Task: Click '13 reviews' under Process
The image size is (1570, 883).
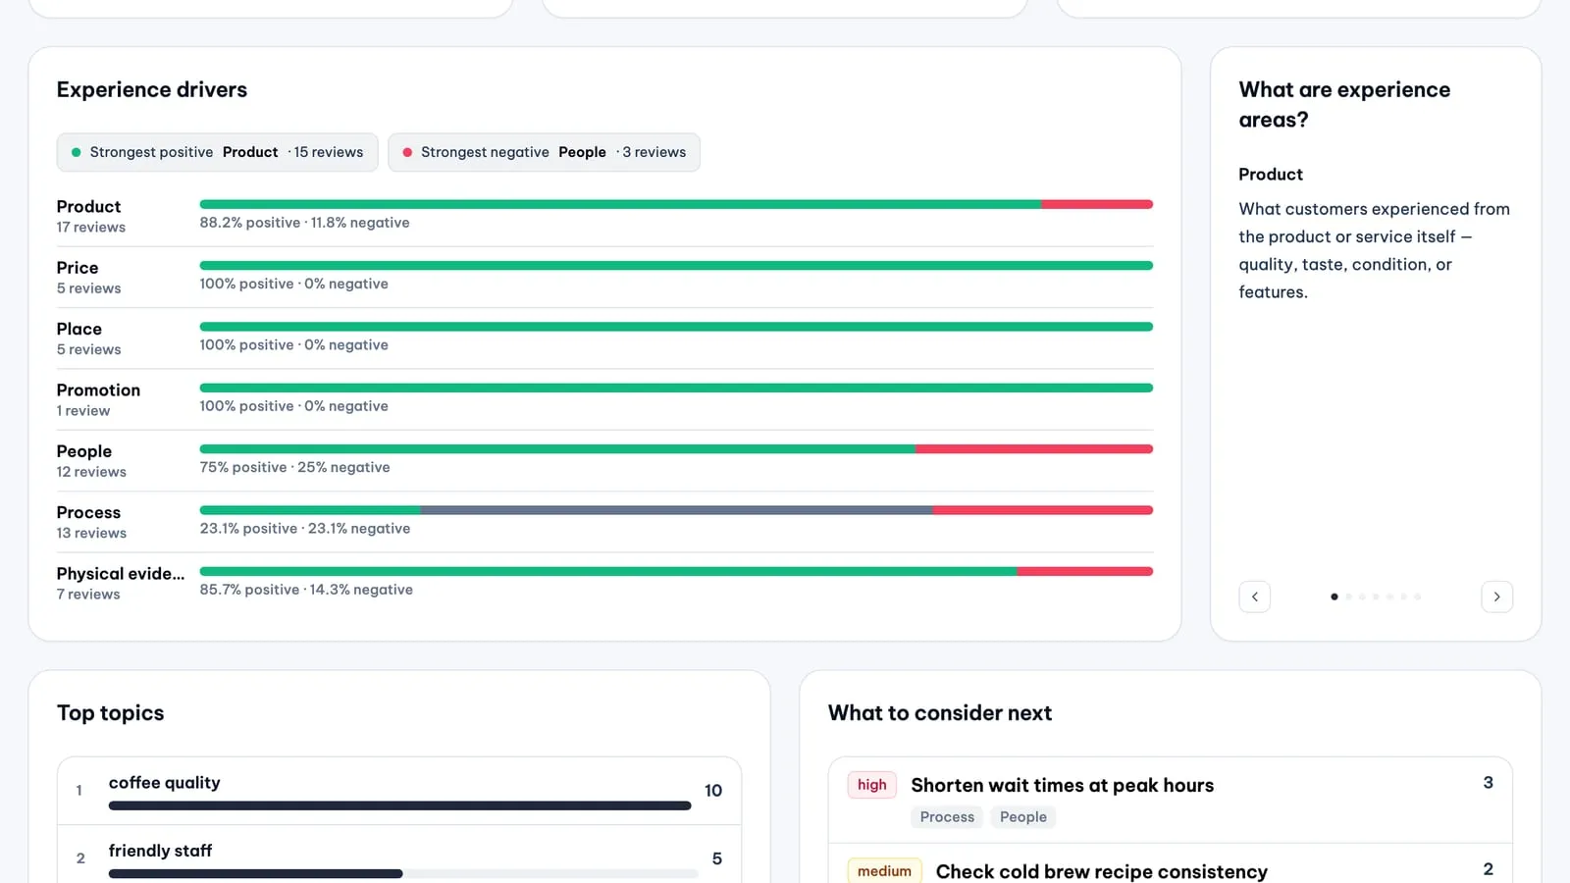Action: (x=91, y=533)
